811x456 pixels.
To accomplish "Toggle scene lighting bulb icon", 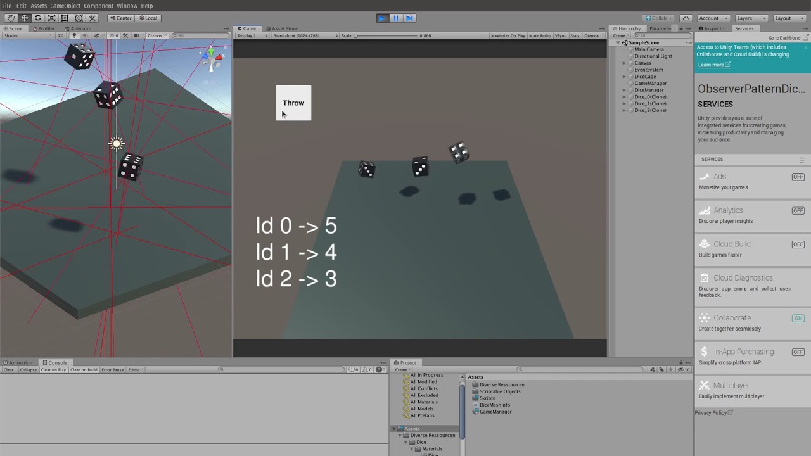I will tap(74, 35).
